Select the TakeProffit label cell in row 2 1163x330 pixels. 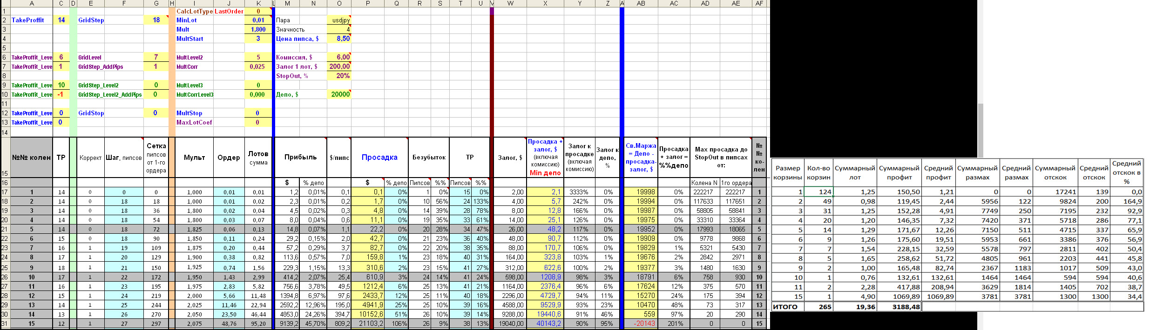pyautogui.click(x=32, y=20)
